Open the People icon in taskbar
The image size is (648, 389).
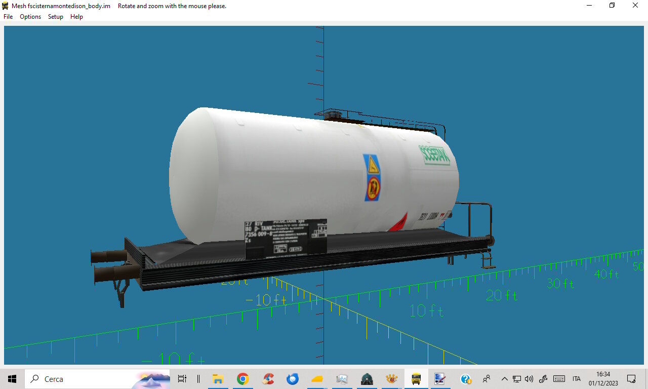pos(487,379)
